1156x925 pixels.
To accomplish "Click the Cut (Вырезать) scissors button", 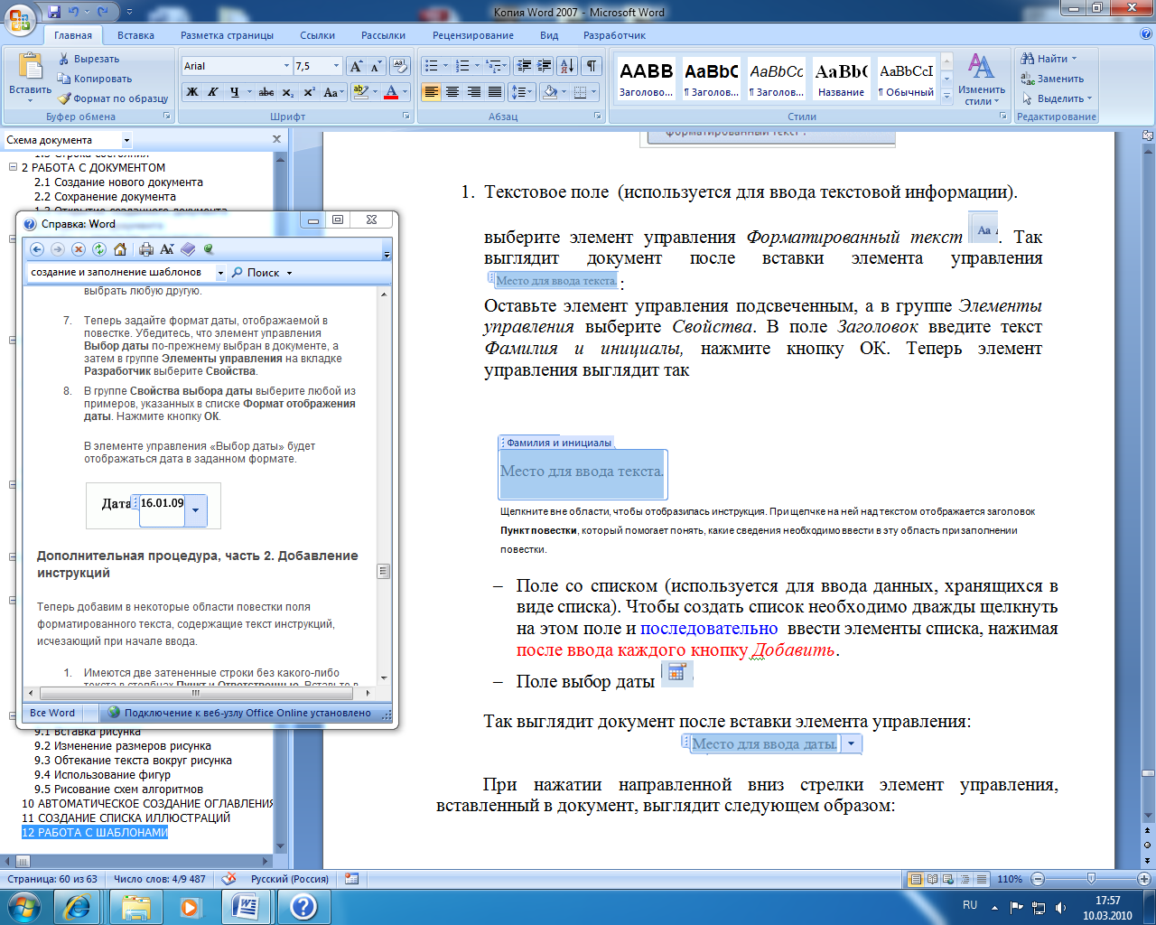I will 88,59.
